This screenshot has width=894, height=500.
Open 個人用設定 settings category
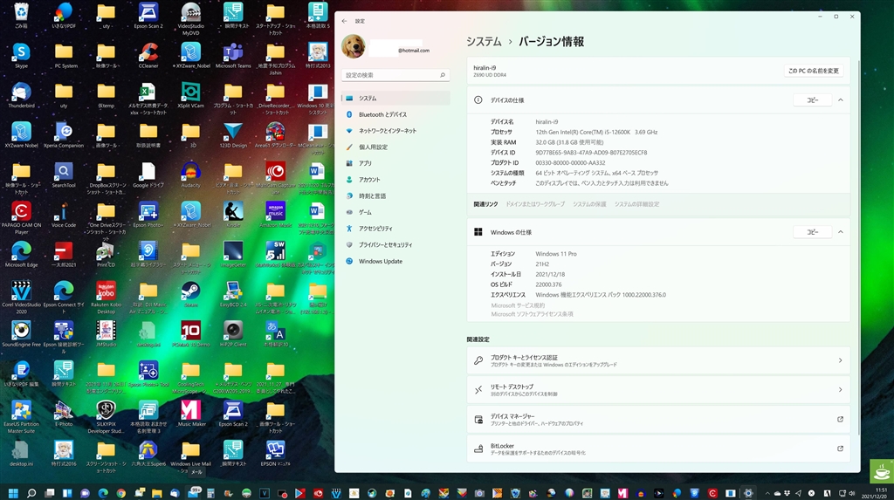395,147
